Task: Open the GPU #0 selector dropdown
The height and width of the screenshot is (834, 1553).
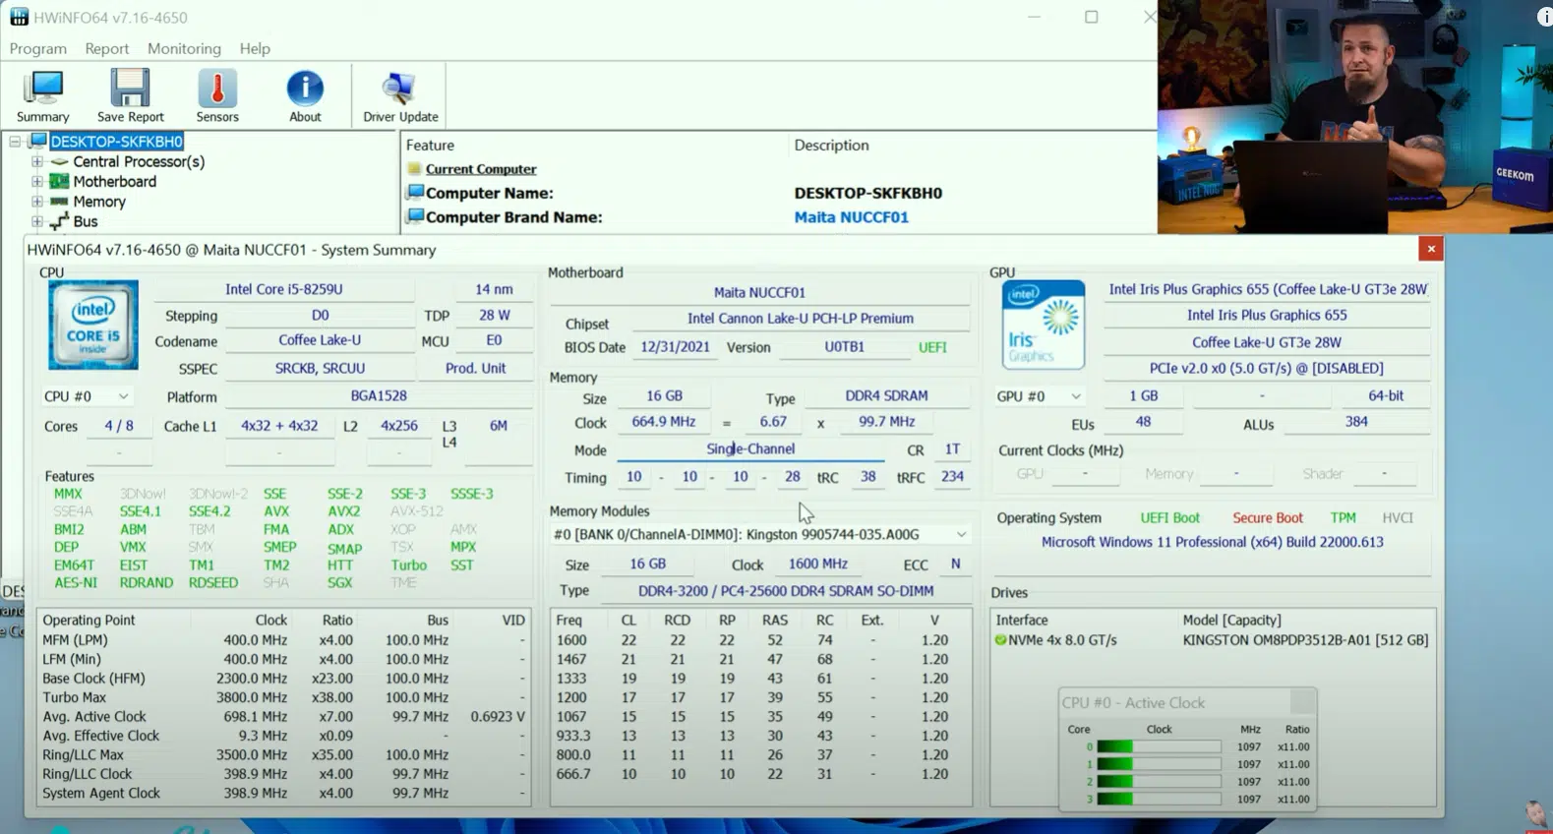Action: 1039,396
